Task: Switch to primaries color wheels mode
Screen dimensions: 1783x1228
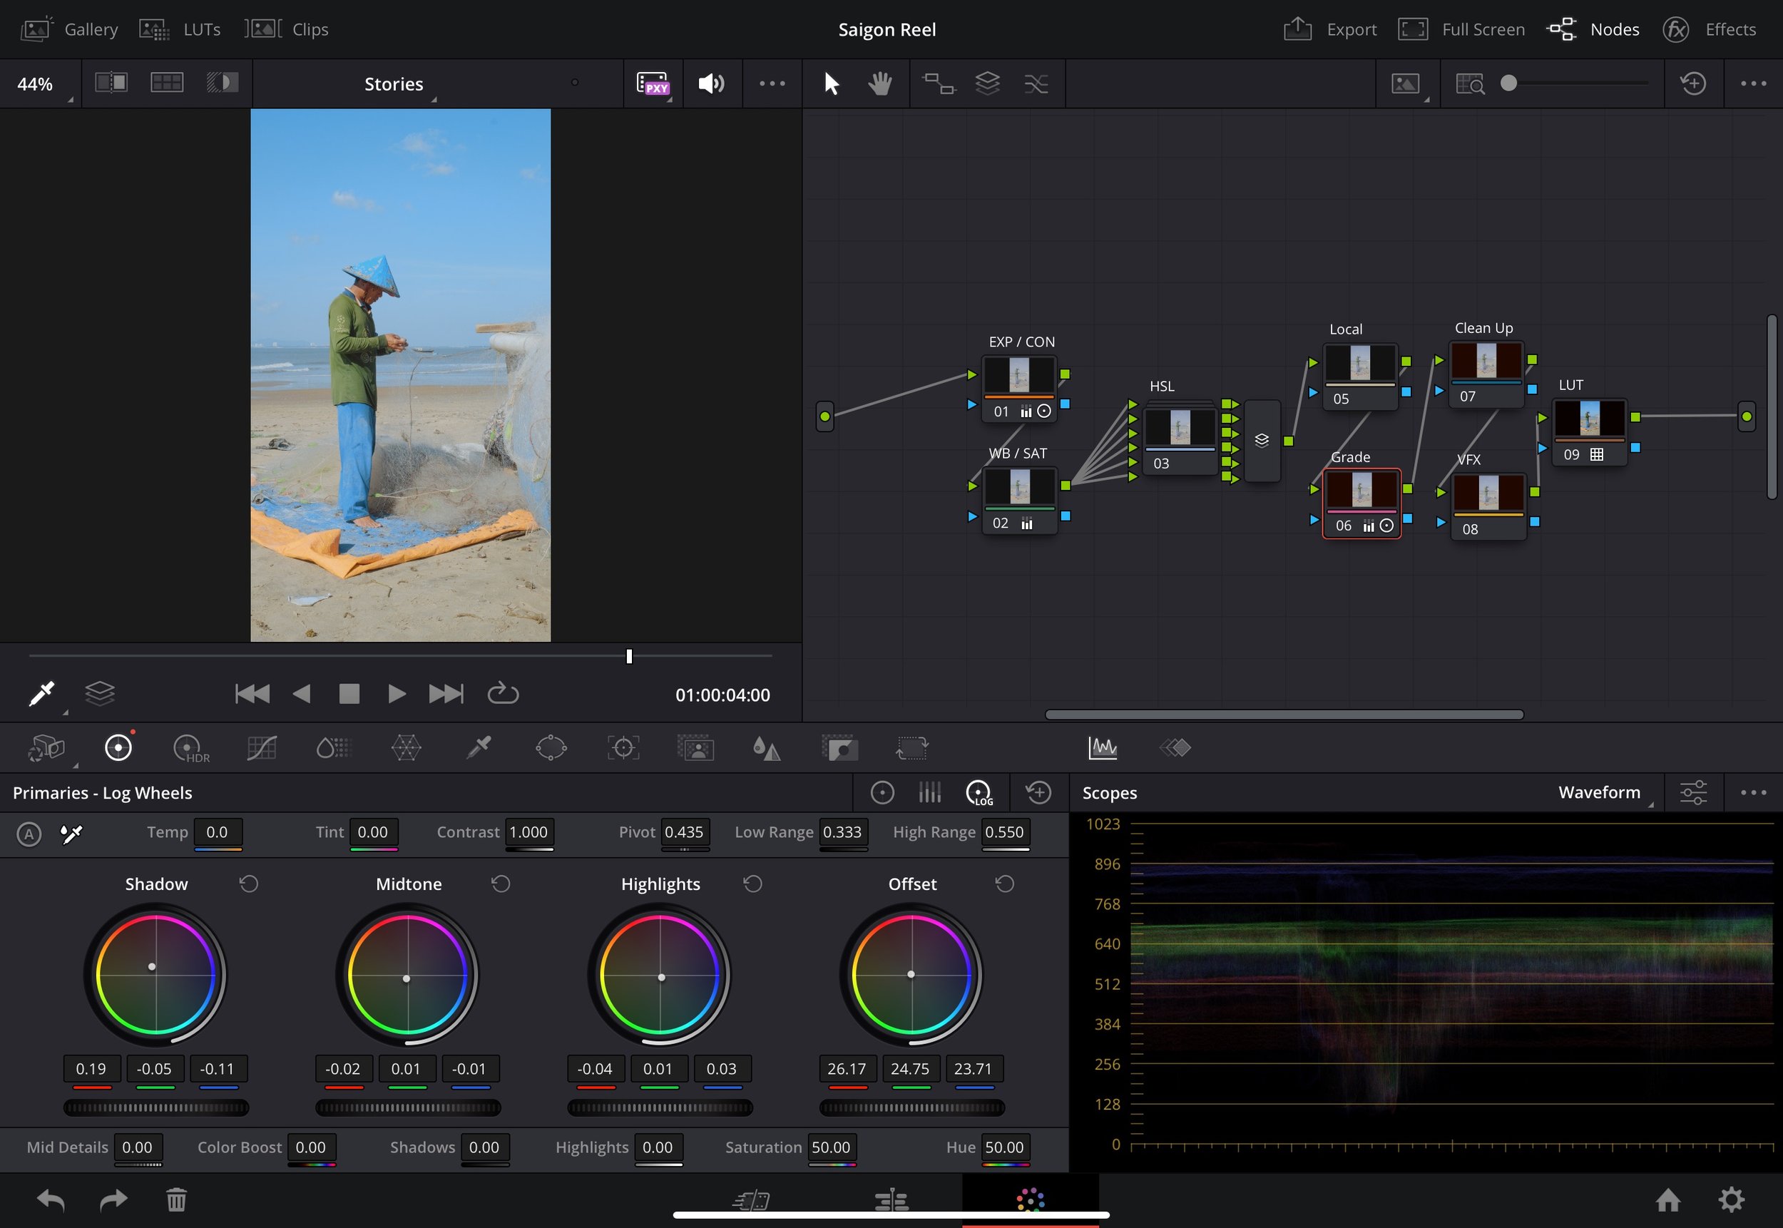Action: [882, 792]
